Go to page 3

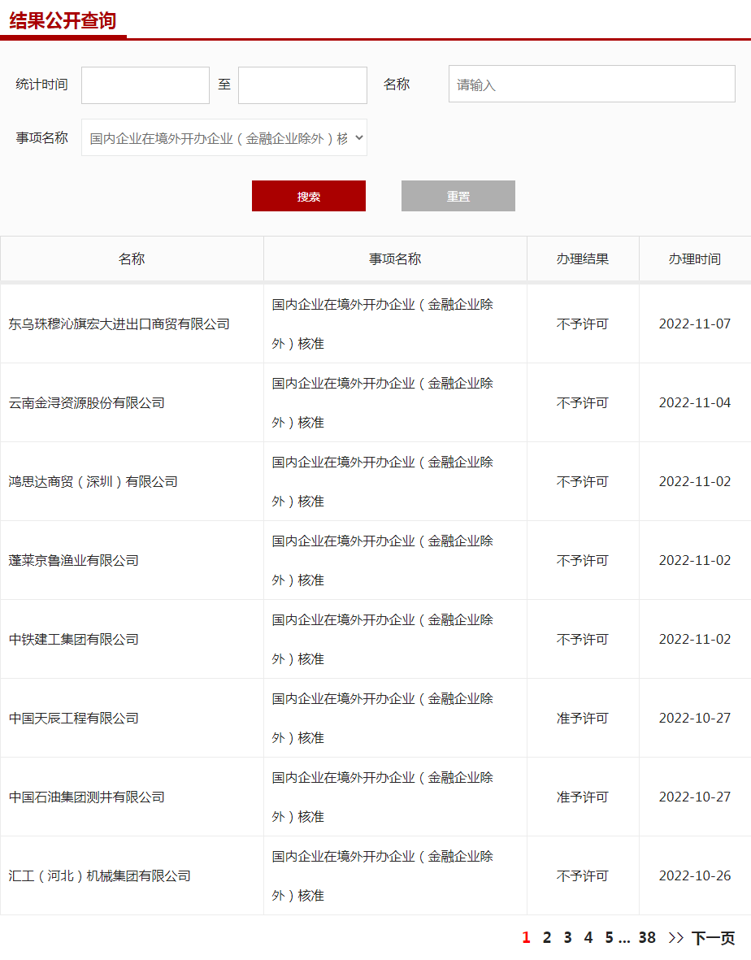click(567, 937)
